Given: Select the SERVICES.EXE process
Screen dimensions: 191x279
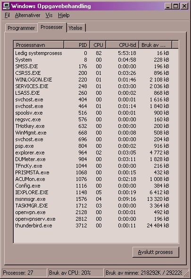Looking at the screenshot, I should click(x=96, y=86).
